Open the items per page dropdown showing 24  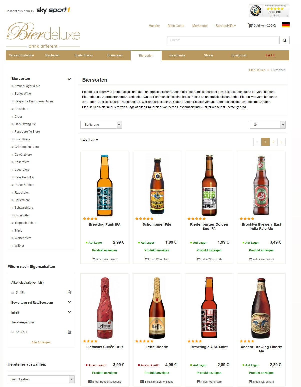[268, 125]
